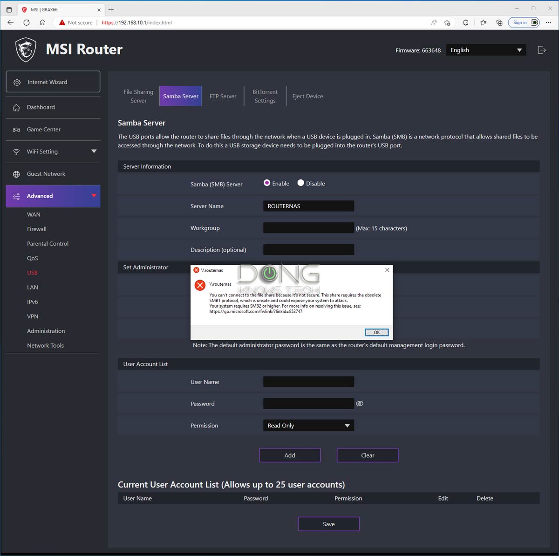Open the English language dropdown

click(x=486, y=50)
